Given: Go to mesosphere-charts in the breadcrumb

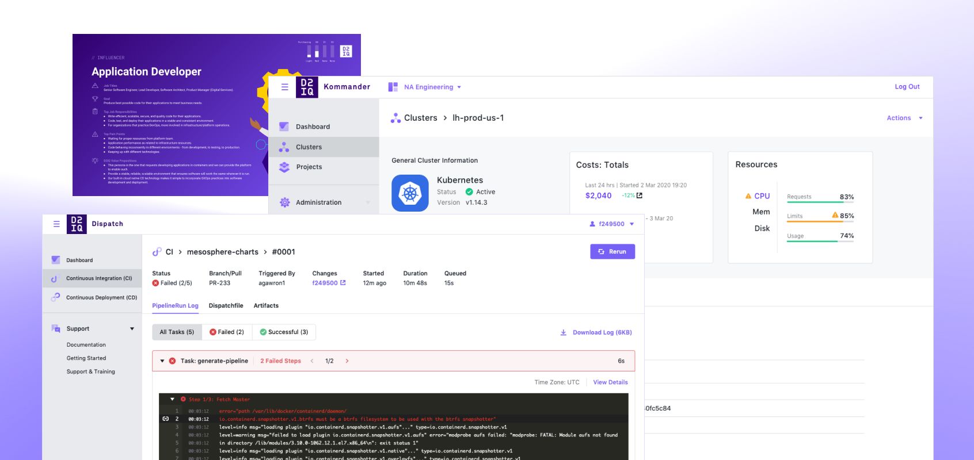Looking at the screenshot, I should 223,252.
